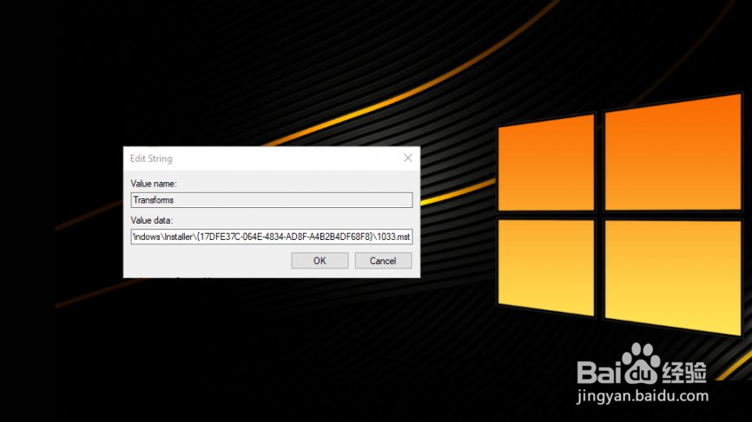Click the Edit String title bar text
The height and width of the screenshot is (422, 752).
151,159
